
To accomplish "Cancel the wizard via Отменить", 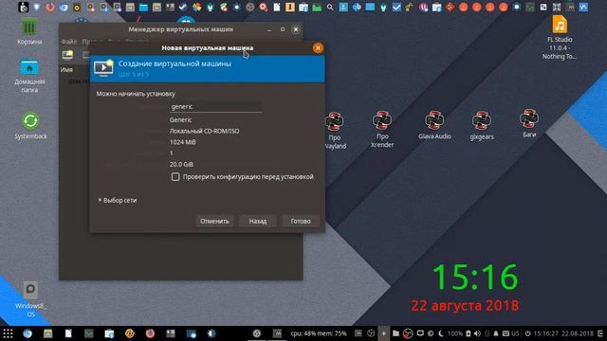I will (214, 221).
